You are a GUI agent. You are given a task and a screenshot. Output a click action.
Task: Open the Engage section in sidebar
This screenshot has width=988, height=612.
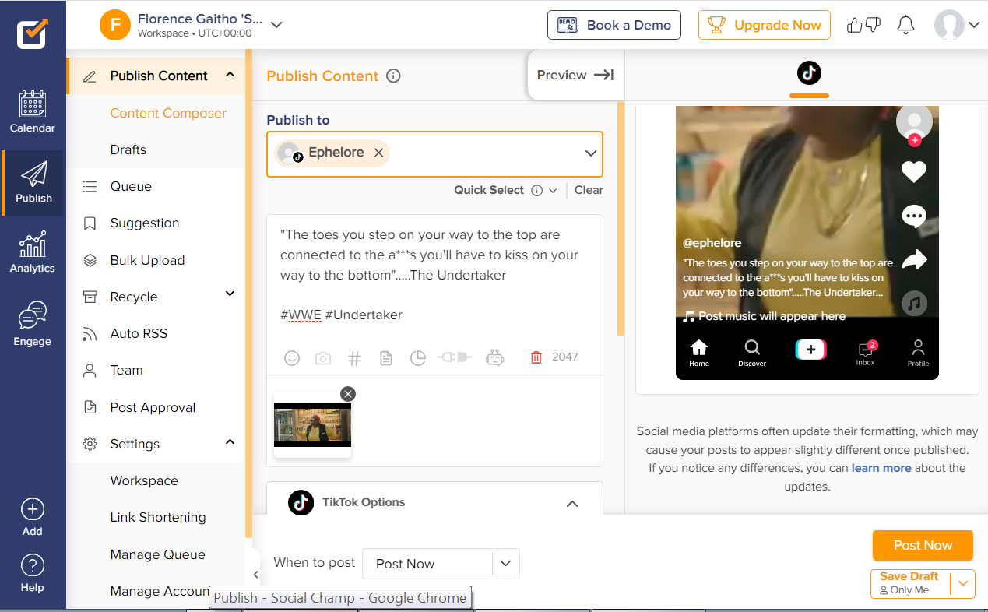(x=33, y=324)
